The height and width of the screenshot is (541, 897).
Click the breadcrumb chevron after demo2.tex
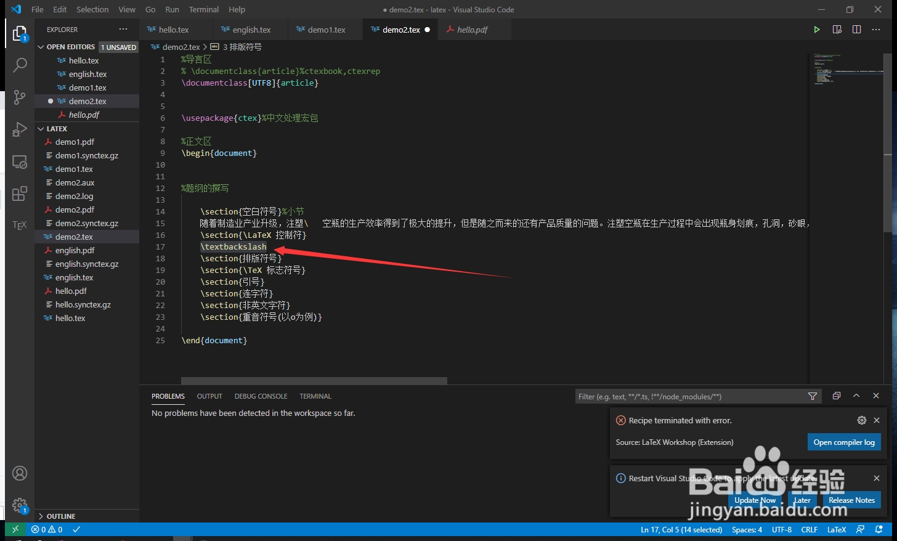click(205, 47)
